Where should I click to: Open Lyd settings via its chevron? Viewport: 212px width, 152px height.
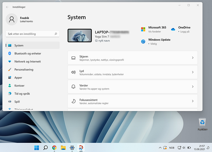point(193,72)
